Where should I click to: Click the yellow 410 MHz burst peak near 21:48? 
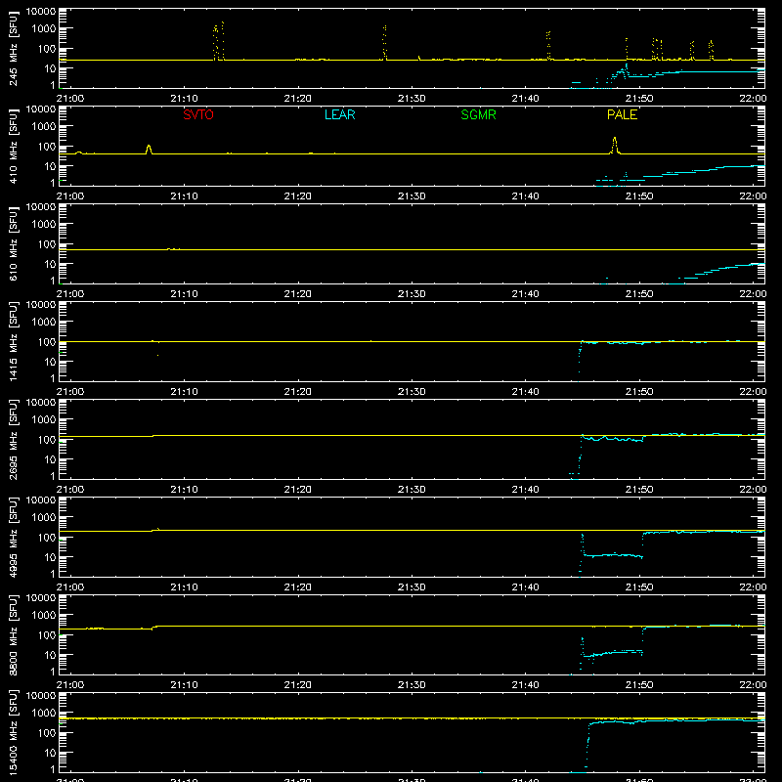[x=615, y=145]
